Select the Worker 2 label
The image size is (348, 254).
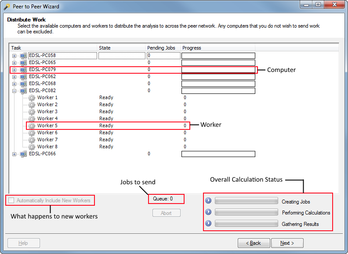coord(47,104)
